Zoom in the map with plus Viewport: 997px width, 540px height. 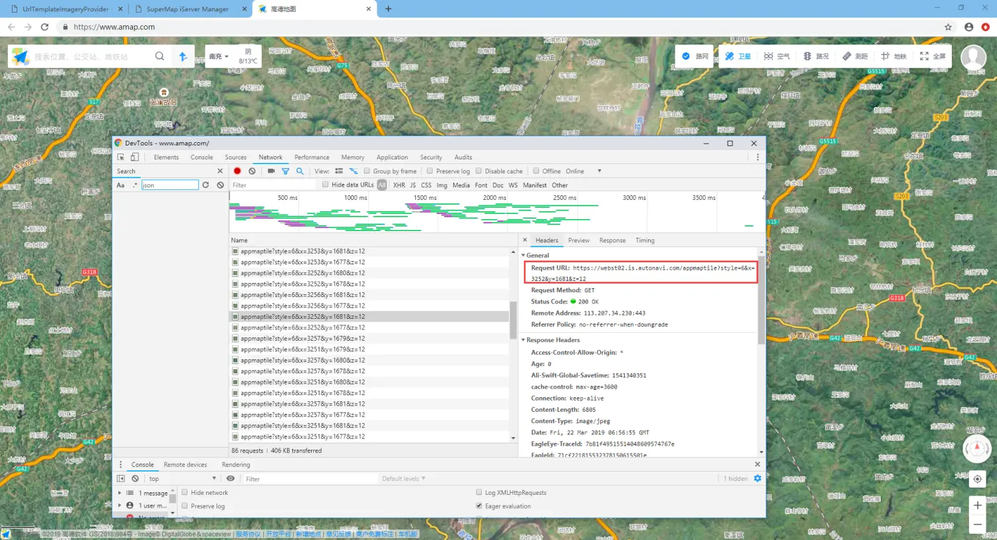coord(977,505)
